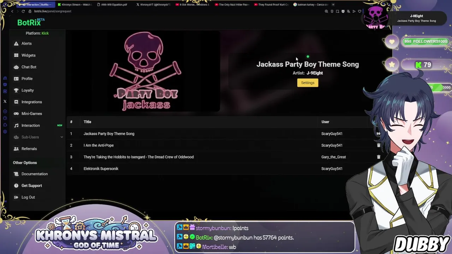Go back in browser history
This screenshot has width=452, height=254.
[12, 11]
